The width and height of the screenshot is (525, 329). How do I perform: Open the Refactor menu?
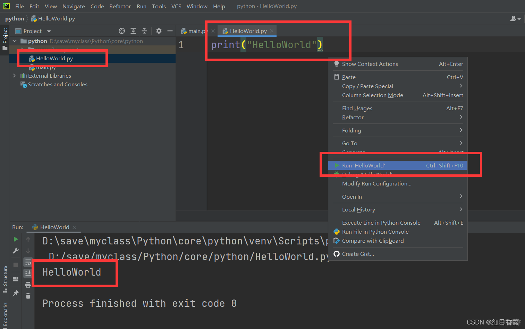pos(120,6)
